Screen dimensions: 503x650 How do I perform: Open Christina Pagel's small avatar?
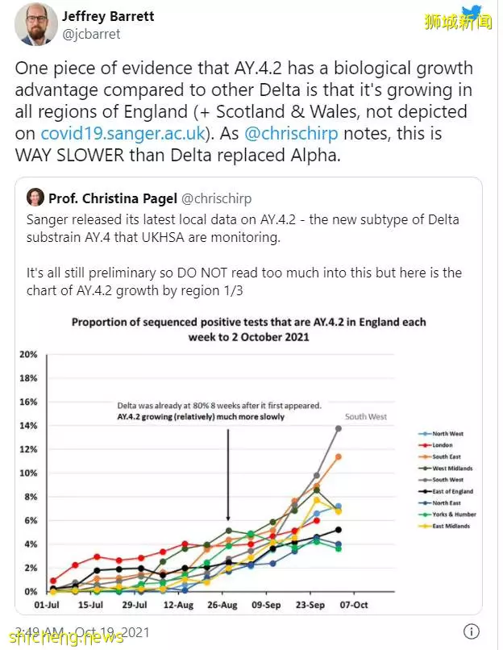[35, 198]
